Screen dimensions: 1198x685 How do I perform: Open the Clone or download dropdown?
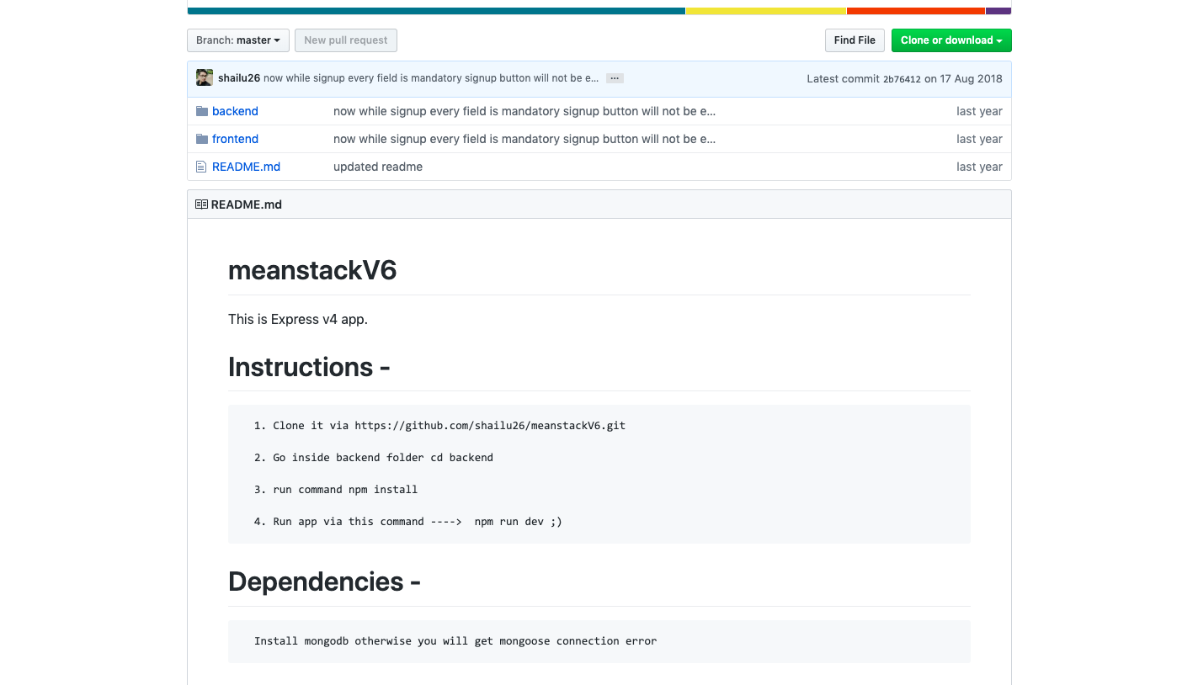951,40
